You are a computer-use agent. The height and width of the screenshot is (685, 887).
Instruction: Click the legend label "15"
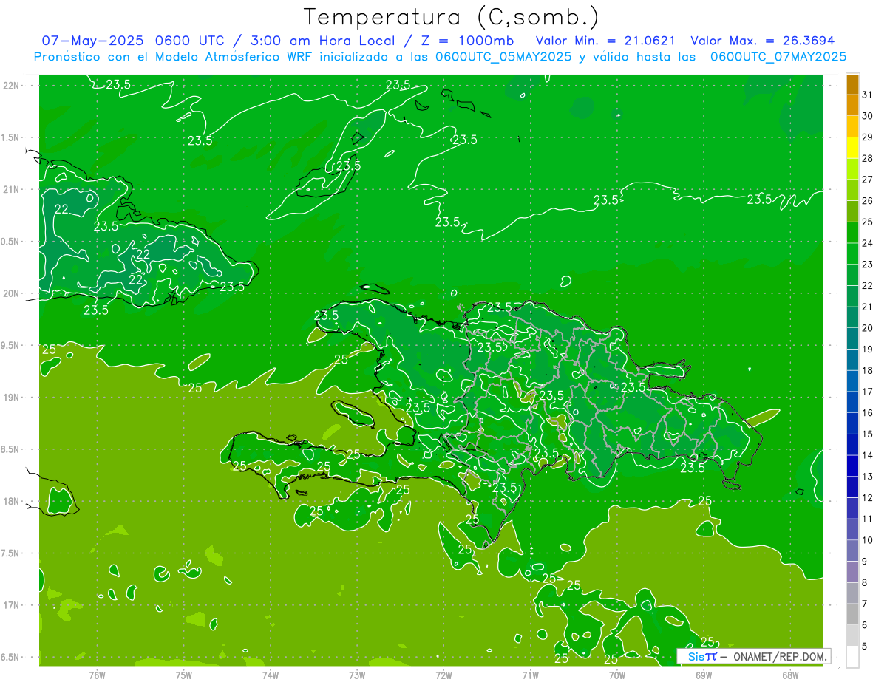pos(867,434)
